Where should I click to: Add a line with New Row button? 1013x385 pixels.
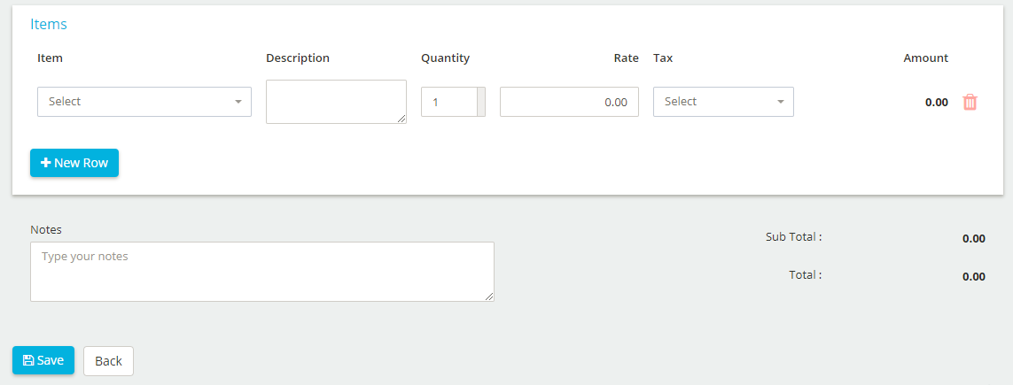pos(74,163)
